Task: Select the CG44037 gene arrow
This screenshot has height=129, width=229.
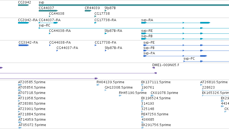Action: (48, 11)
